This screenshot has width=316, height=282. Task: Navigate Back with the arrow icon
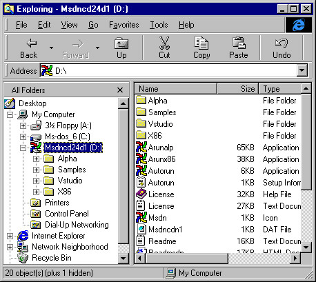click(32, 43)
